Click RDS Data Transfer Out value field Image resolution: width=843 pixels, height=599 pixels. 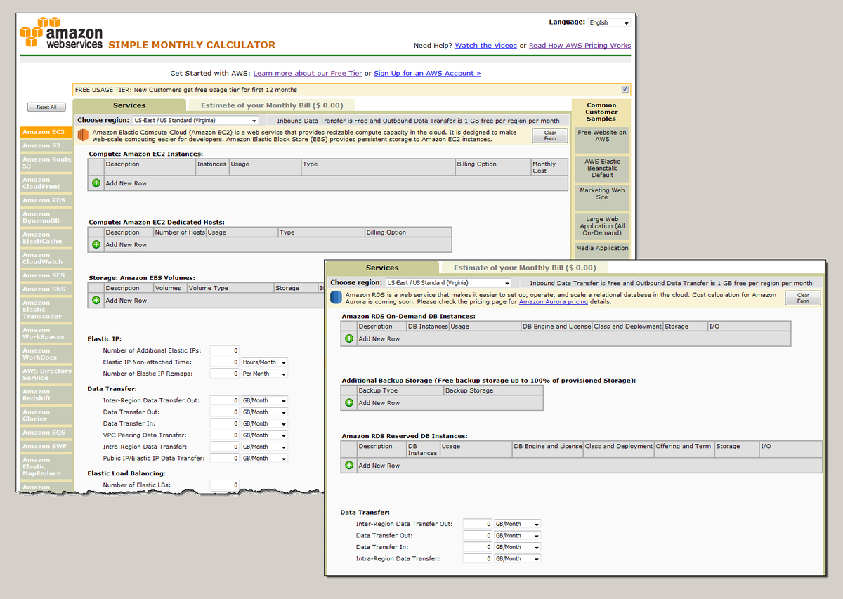point(478,536)
